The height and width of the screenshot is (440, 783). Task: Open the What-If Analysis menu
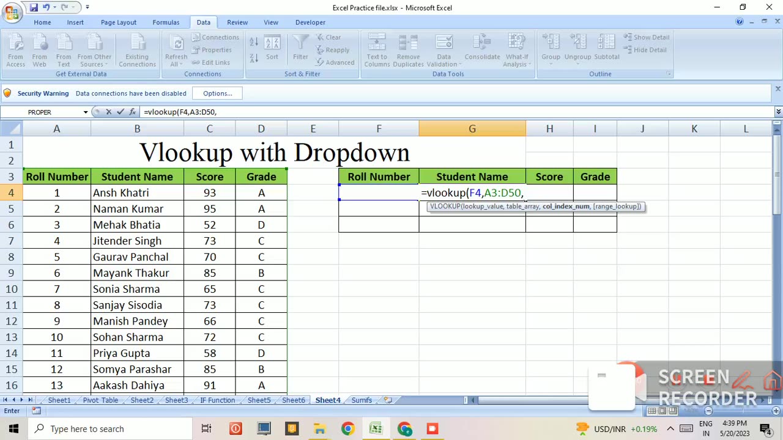click(517, 50)
